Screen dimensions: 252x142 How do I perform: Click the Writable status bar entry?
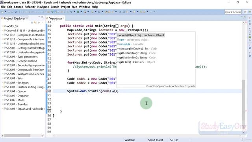tap(130, 140)
